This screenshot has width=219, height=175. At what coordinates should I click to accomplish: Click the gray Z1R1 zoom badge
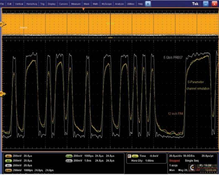point(69,161)
